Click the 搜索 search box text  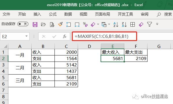pos(168,14)
